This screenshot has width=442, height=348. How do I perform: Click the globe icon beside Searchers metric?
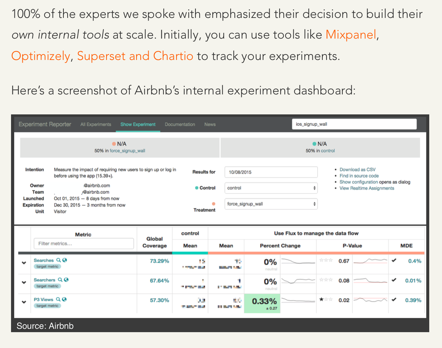[66, 280]
